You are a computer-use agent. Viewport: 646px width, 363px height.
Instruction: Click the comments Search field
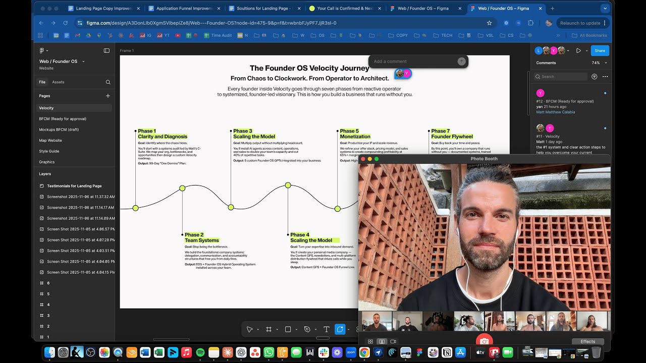(x=561, y=77)
